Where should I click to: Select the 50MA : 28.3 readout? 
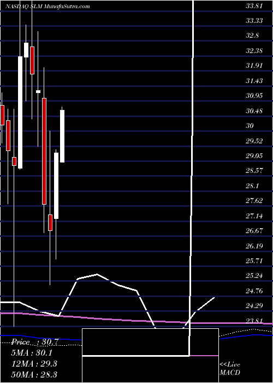[34, 374]
